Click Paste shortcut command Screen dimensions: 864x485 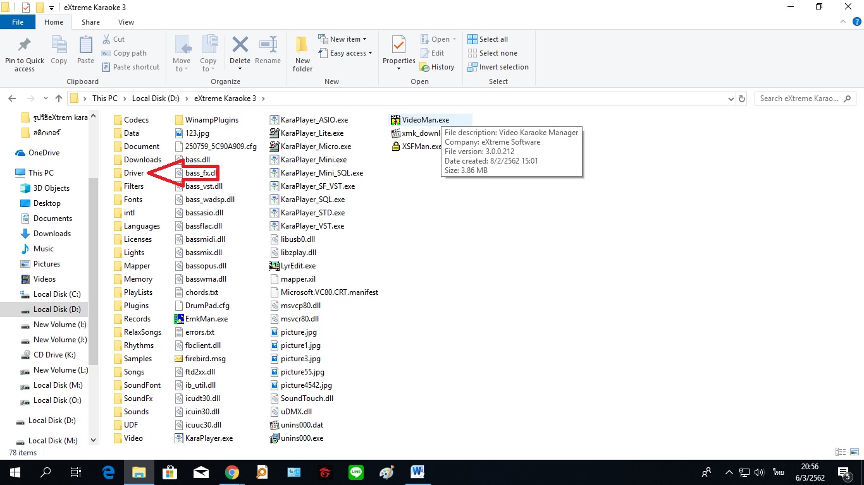point(130,67)
